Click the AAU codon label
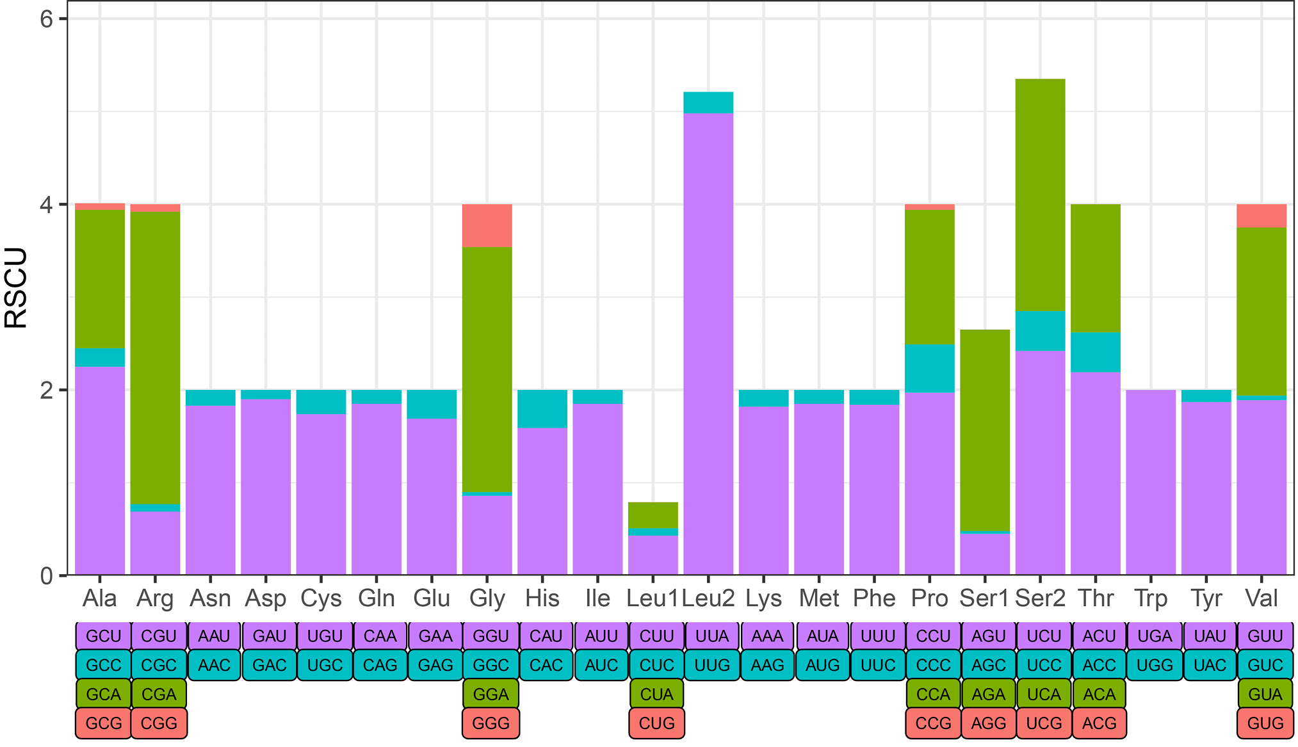This screenshot has height=747, width=1298. point(214,636)
